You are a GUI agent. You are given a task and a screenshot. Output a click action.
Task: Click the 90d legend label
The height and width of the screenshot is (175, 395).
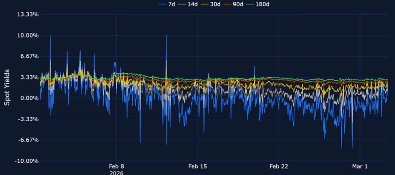[238, 4]
